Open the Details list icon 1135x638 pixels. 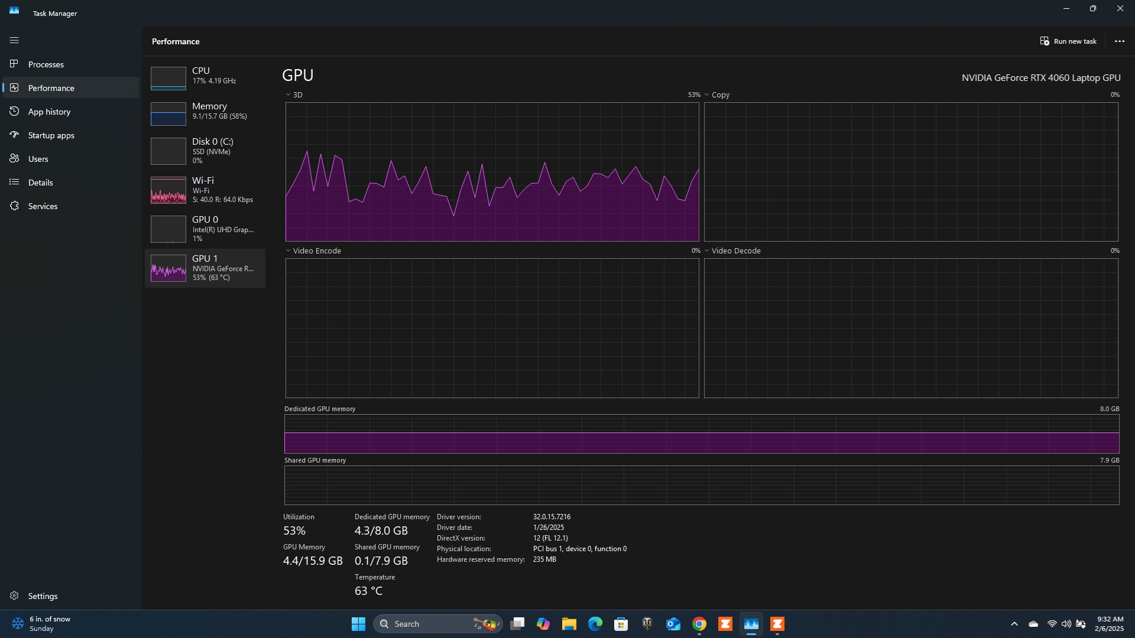[x=14, y=182]
